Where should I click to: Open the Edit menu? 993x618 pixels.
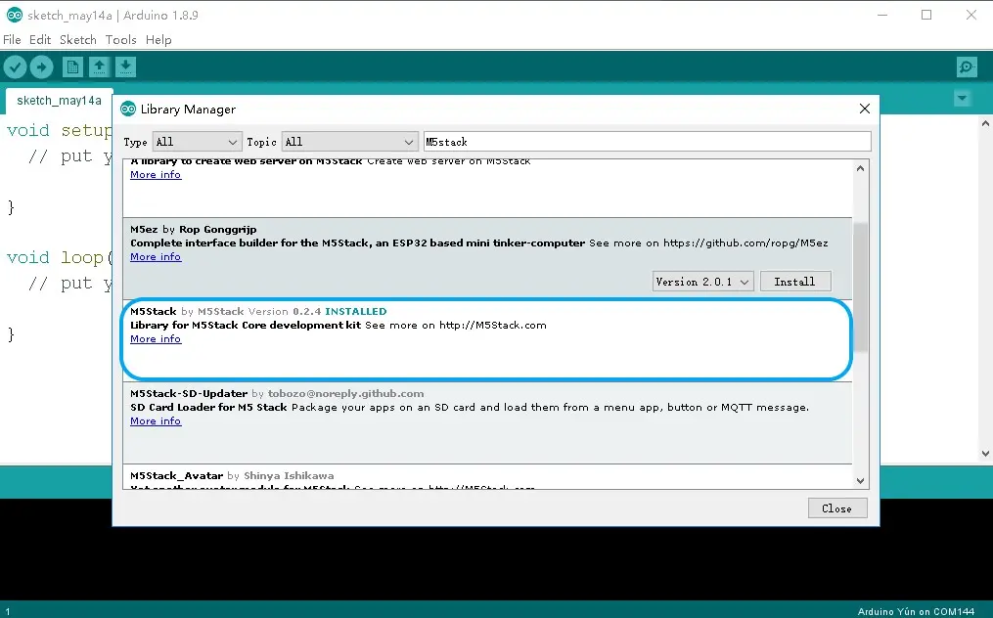point(40,39)
